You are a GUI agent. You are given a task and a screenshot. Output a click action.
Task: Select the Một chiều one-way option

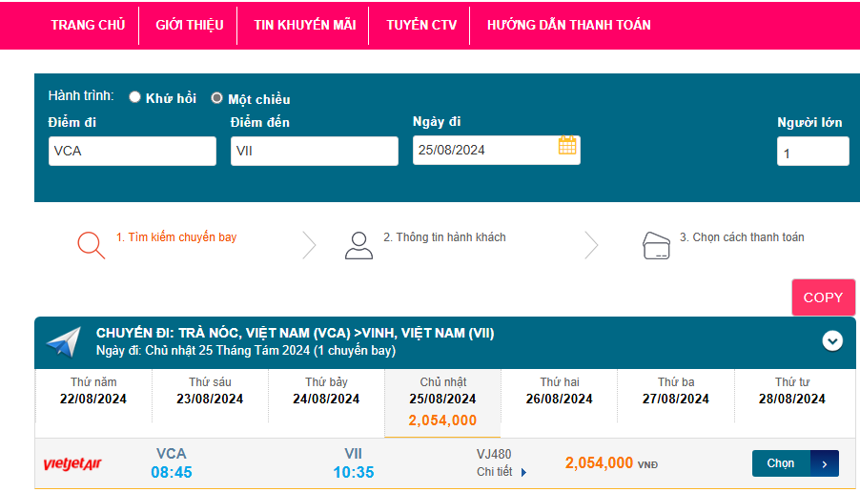pyautogui.click(x=217, y=98)
